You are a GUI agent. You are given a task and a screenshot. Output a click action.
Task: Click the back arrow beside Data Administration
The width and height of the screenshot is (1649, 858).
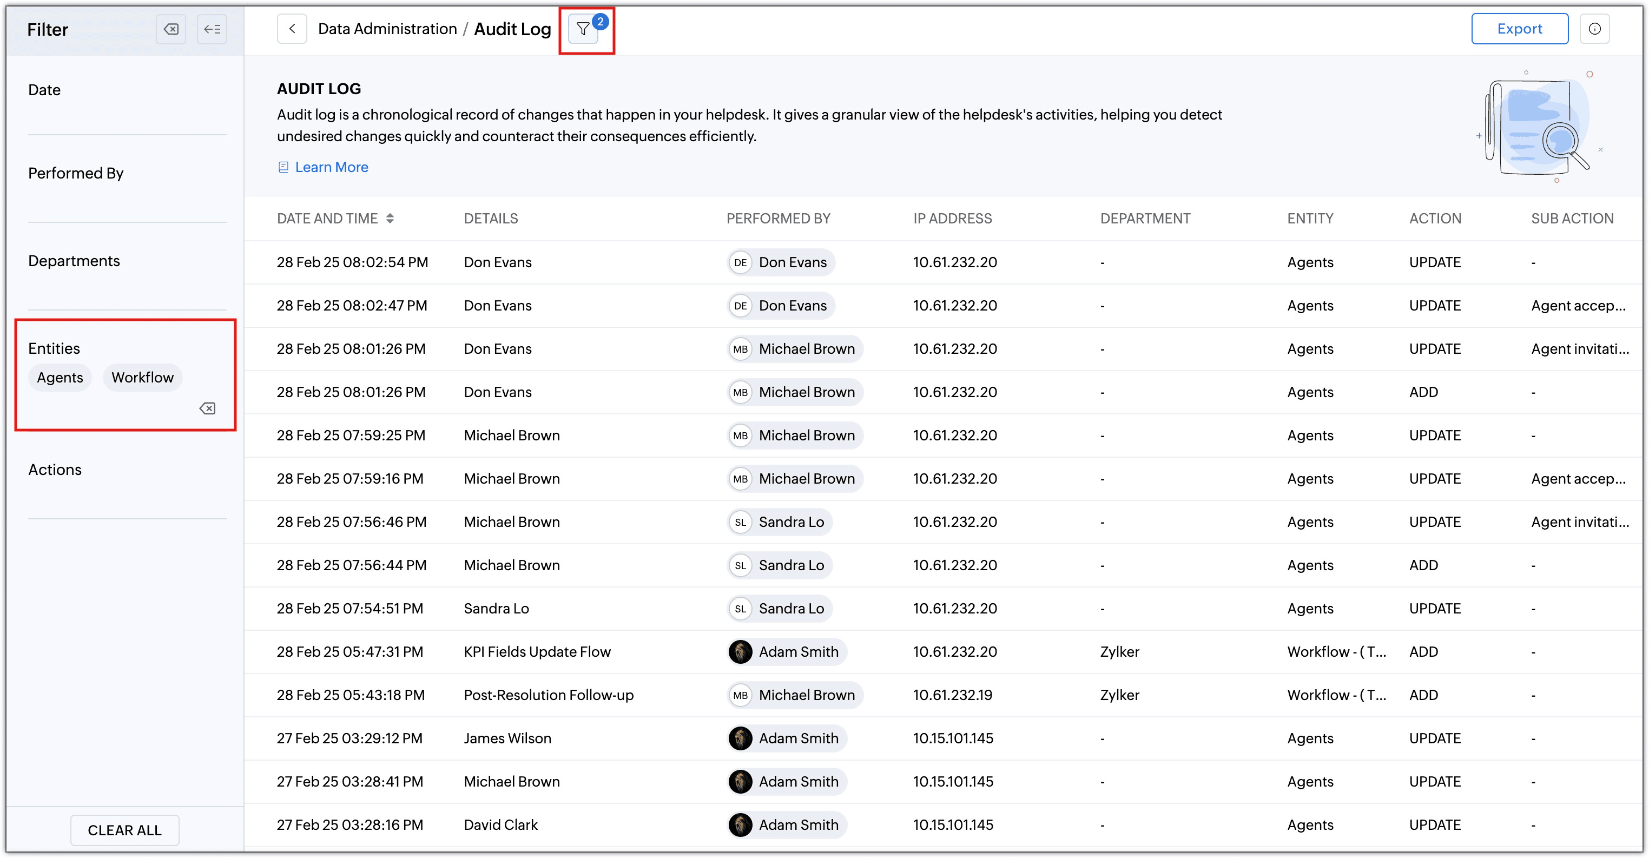tap(292, 29)
